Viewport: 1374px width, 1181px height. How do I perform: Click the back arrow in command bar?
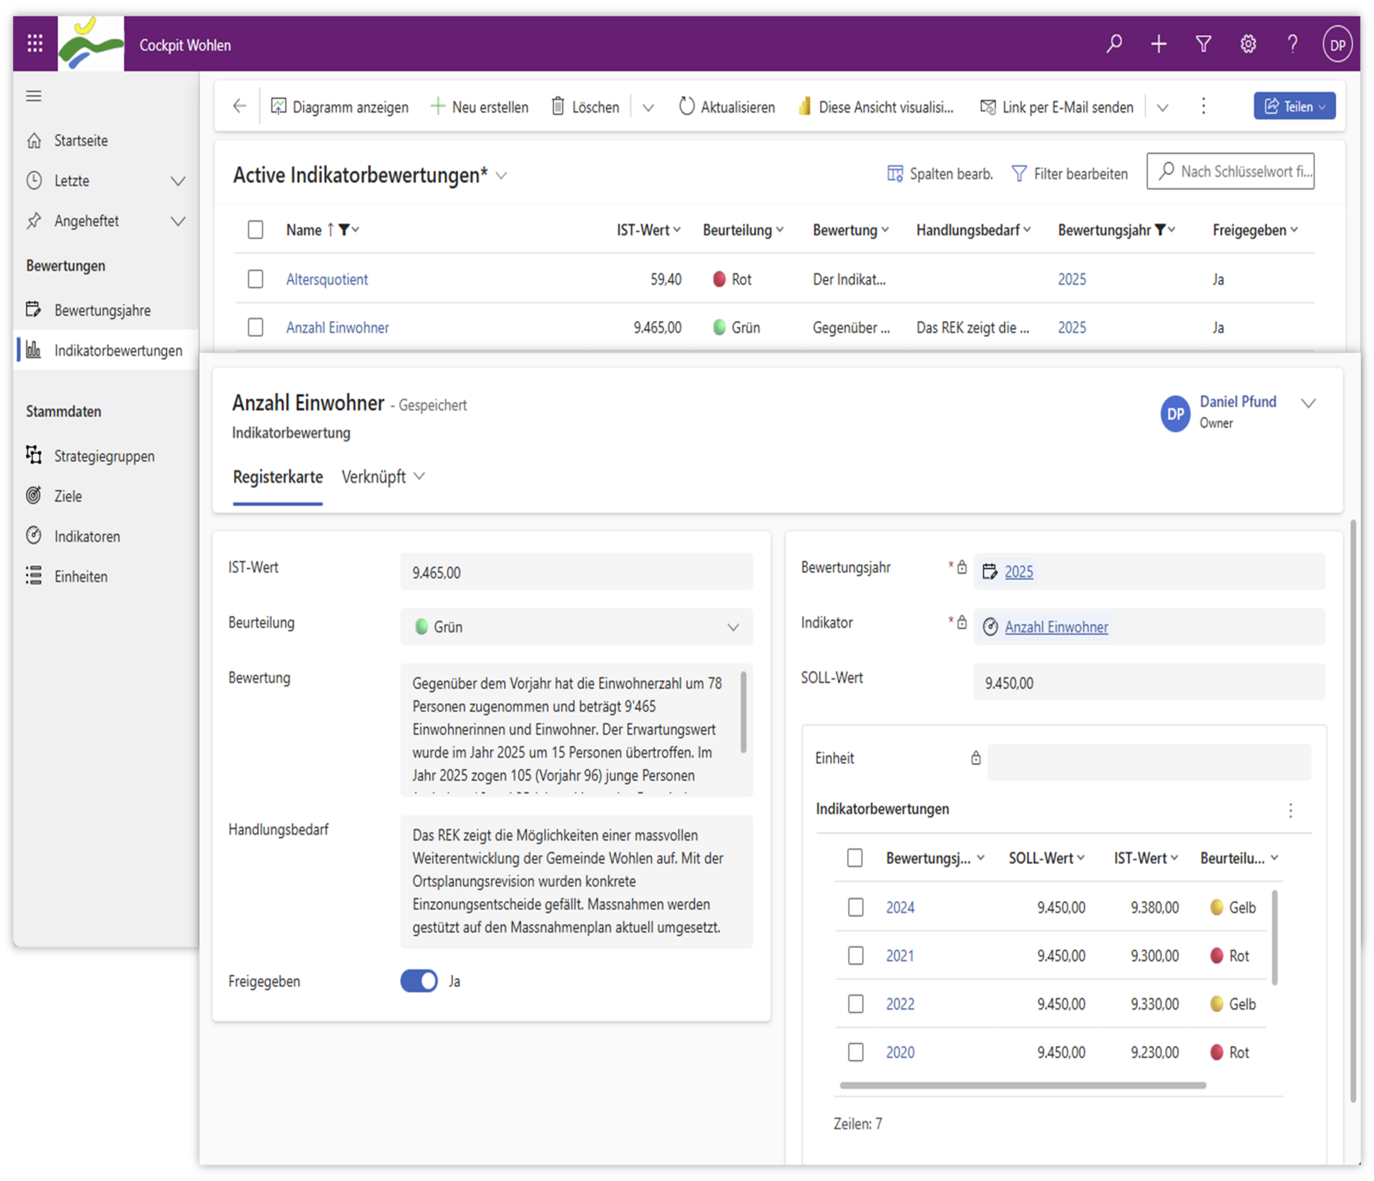(x=239, y=107)
